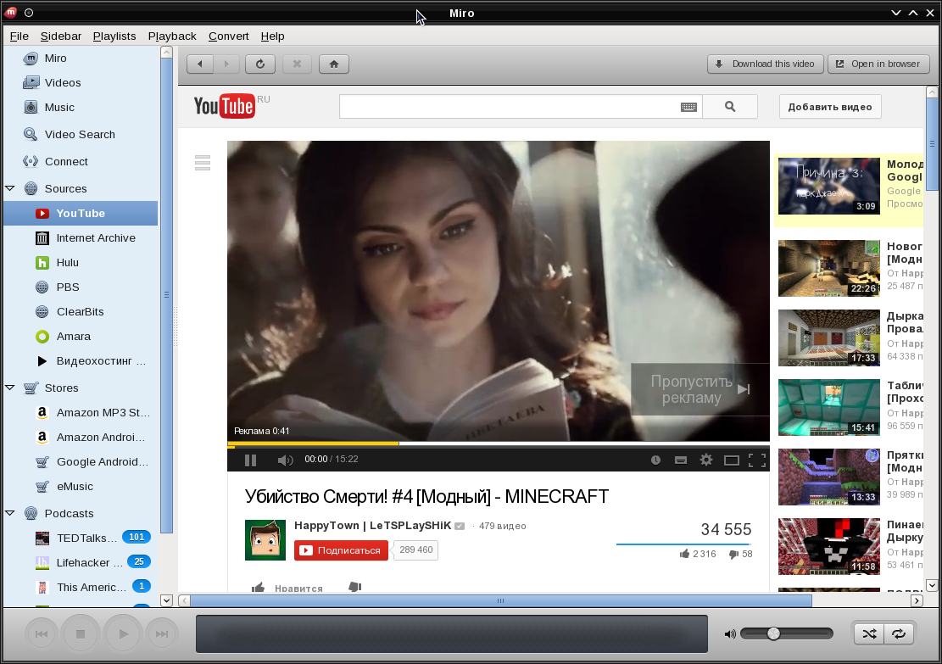The image size is (942, 664).
Task: Open the 3:09 related video thumbnail
Action: tap(829, 187)
